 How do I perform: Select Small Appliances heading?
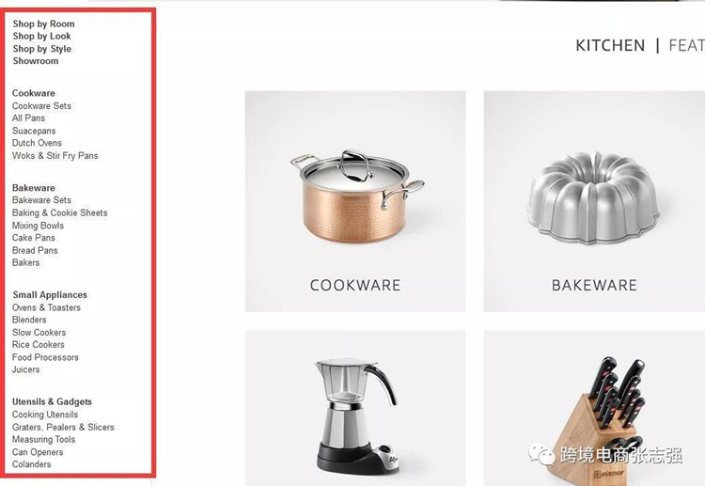50,295
